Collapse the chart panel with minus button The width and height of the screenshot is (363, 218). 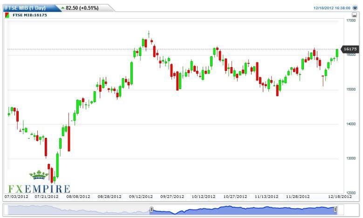coord(354,15)
